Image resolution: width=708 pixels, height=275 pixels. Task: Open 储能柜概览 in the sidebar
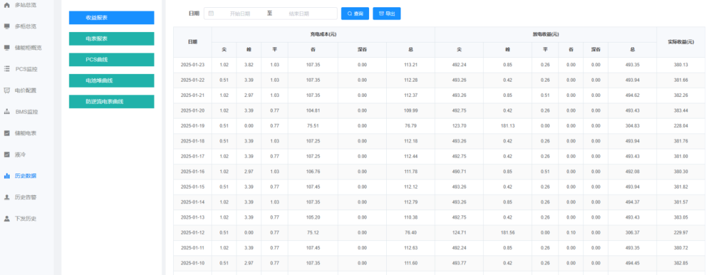point(28,48)
